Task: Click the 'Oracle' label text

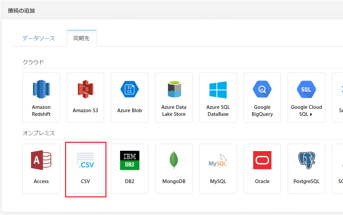Action: (x=262, y=181)
